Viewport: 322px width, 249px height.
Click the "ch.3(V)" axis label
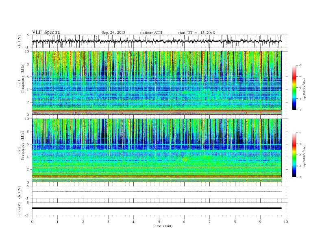(x=20, y=192)
